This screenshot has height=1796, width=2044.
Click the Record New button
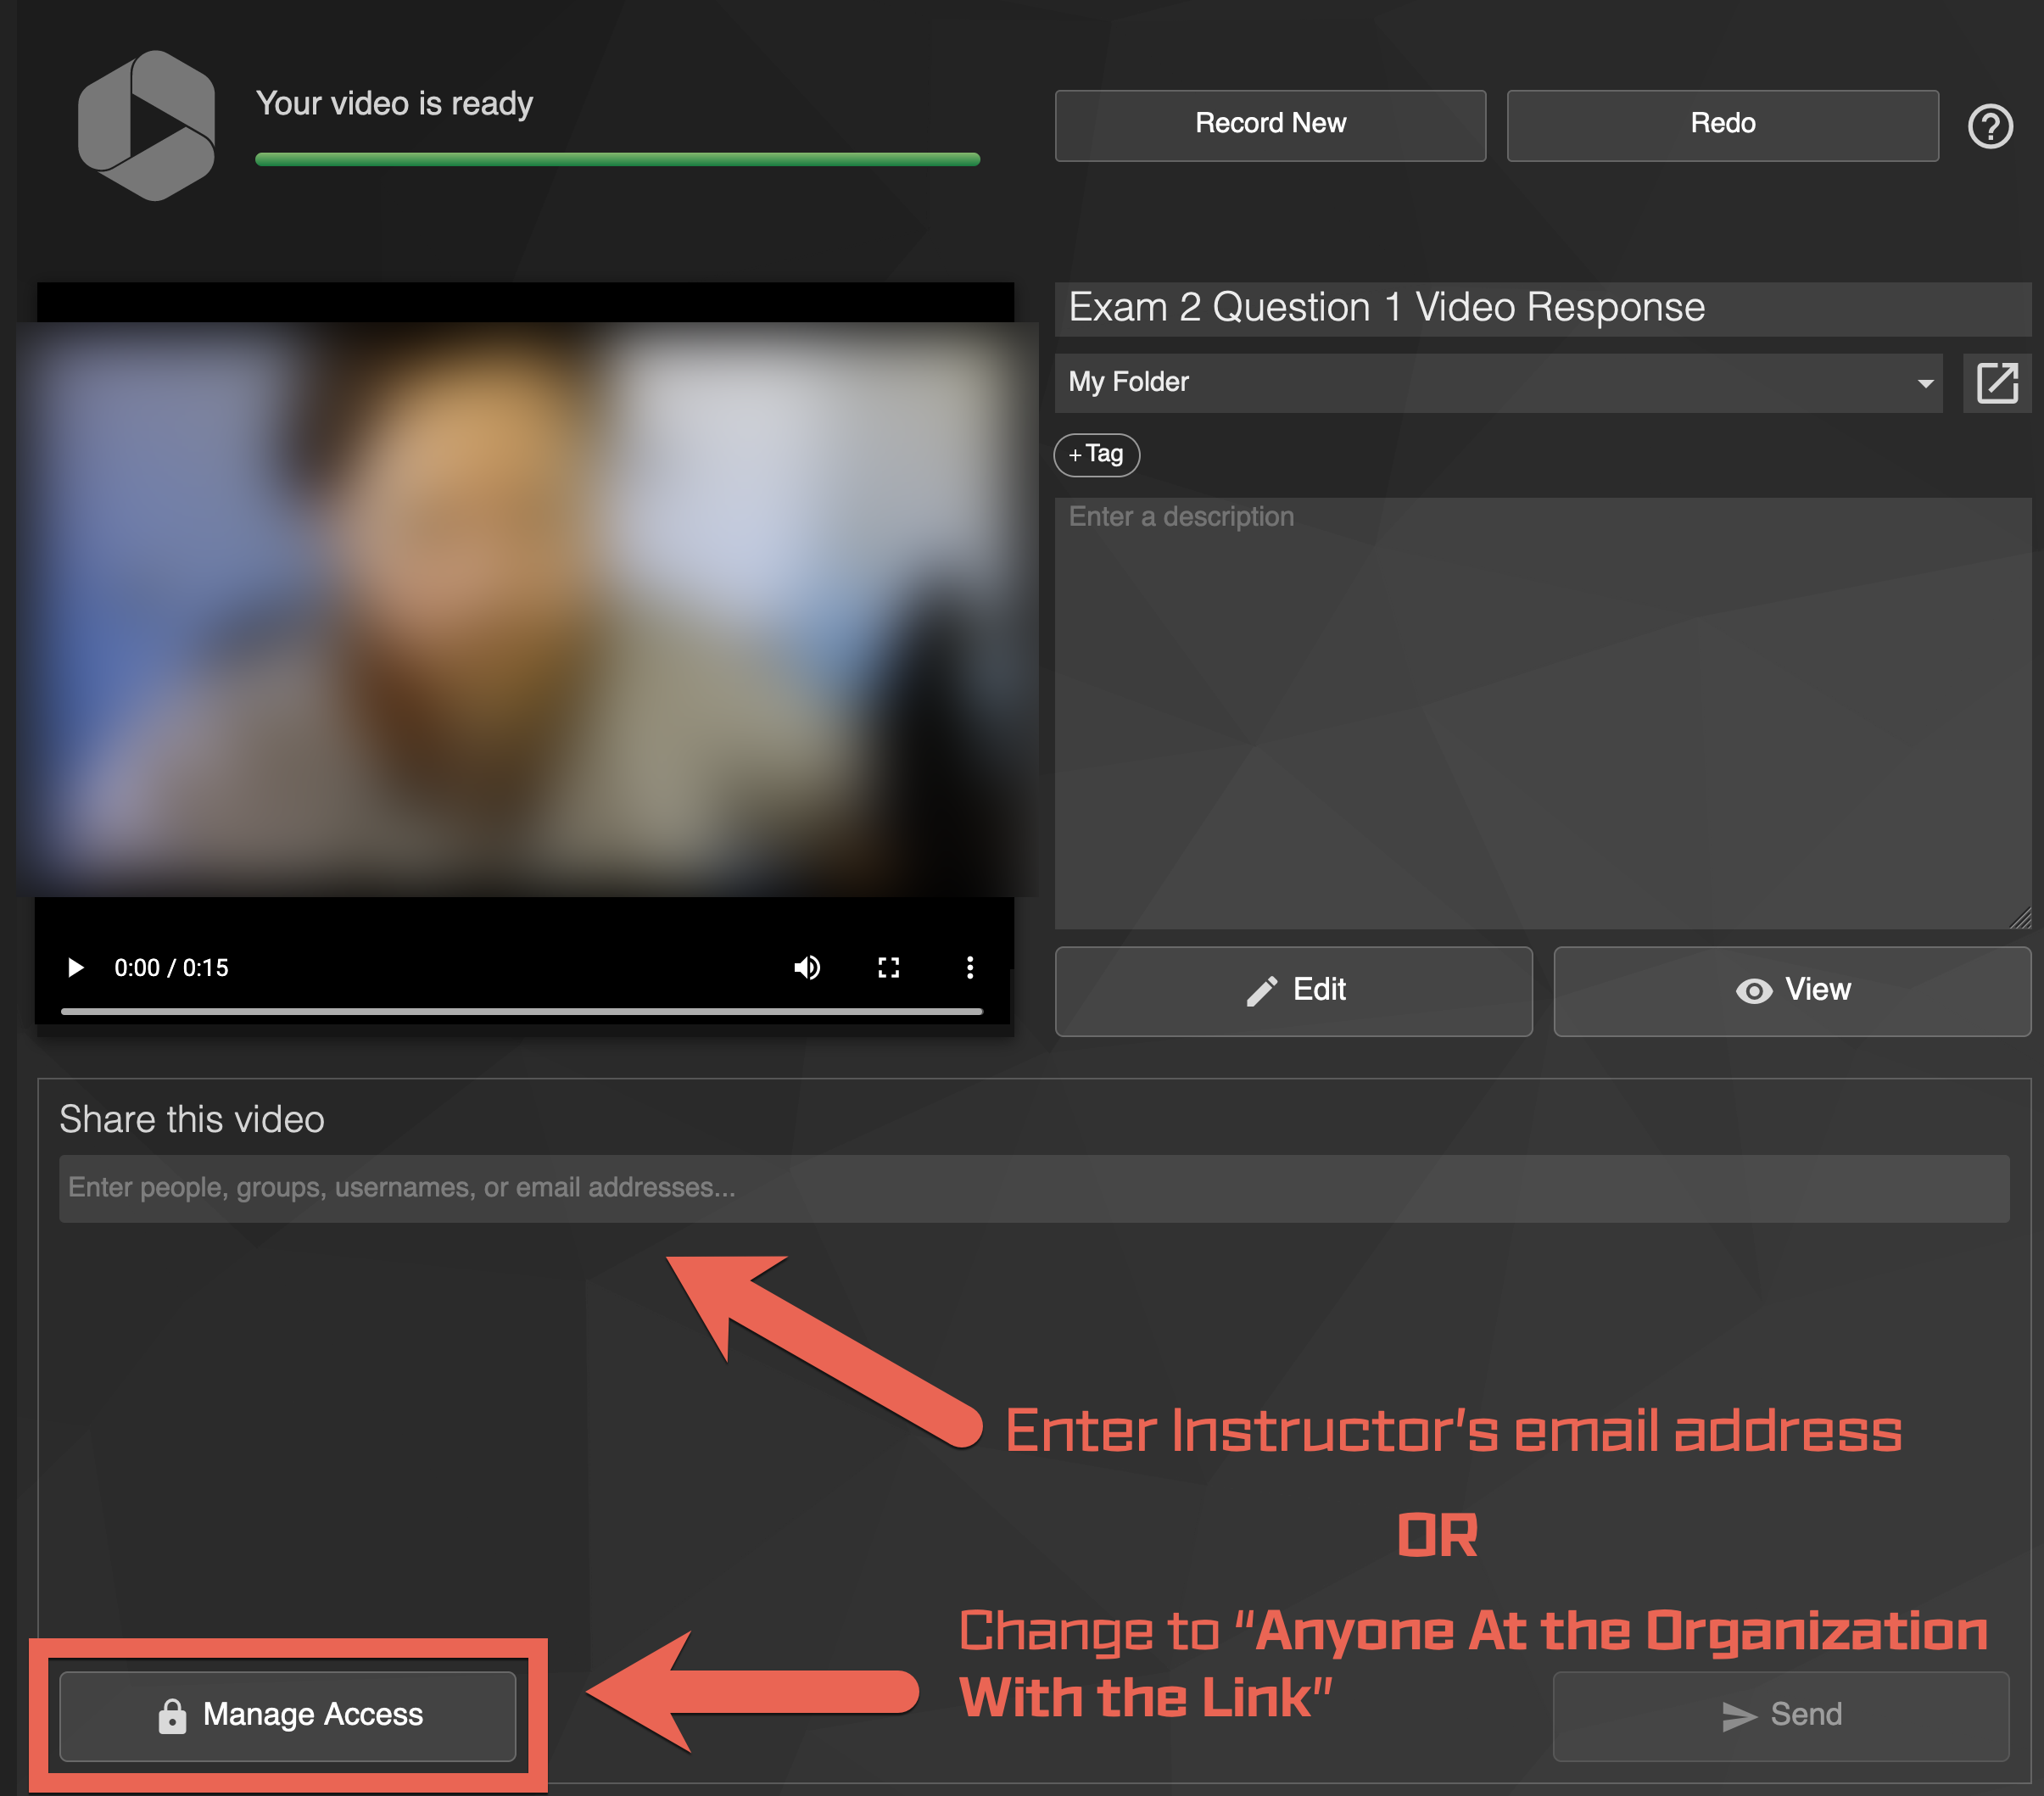1269,125
